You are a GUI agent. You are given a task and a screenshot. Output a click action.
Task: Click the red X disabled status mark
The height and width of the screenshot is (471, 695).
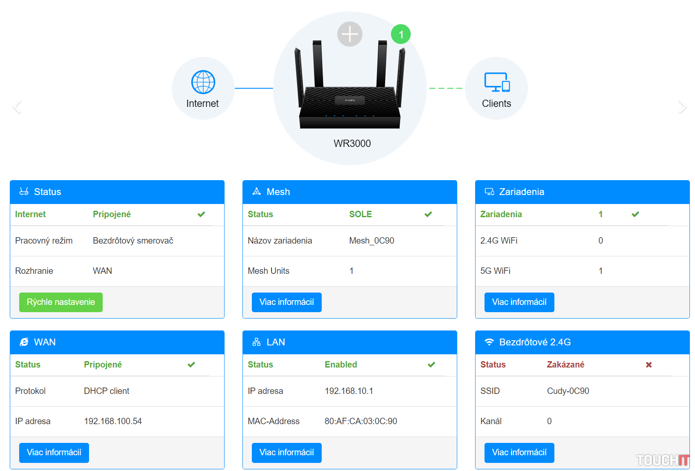click(x=649, y=365)
